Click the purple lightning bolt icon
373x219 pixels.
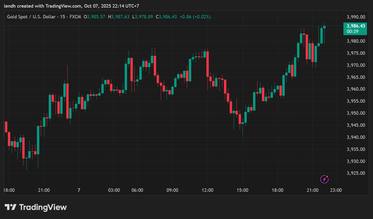tap(324, 179)
